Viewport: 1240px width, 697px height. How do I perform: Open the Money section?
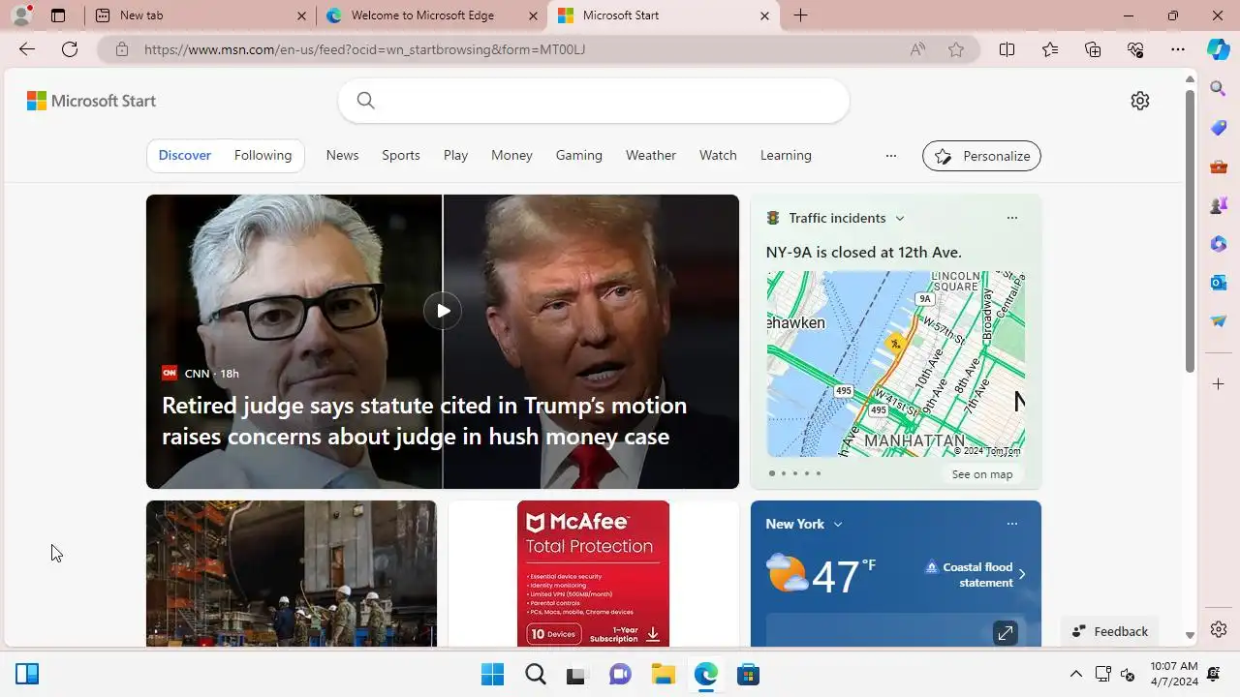511,155
